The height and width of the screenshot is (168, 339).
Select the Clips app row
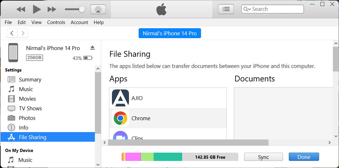pyautogui.click(x=168, y=134)
